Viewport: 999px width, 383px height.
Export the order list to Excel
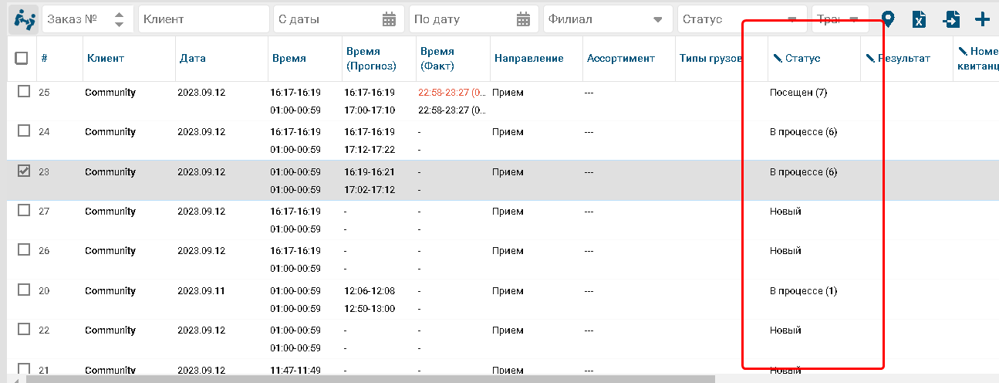pos(919,19)
